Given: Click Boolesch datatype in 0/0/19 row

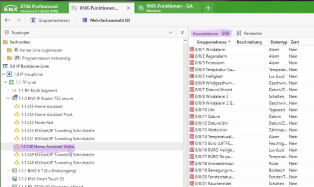Looking at the screenshot, I should point(277,170).
